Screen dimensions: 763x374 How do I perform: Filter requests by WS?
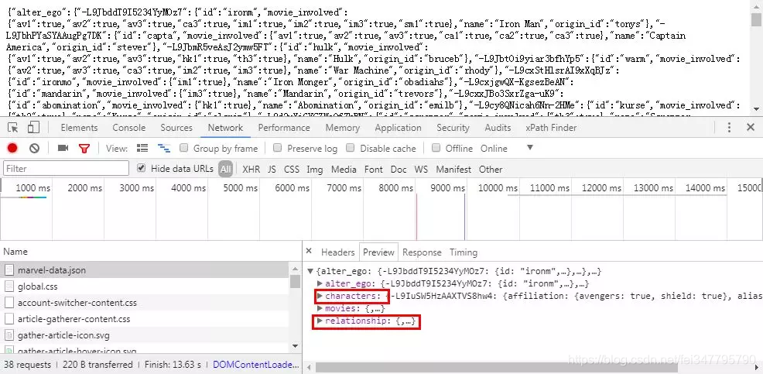pos(421,169)
